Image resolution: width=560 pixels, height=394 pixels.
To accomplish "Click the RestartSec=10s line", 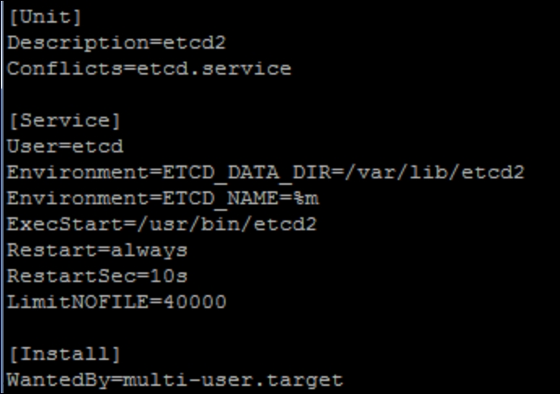I will (97, 276).
